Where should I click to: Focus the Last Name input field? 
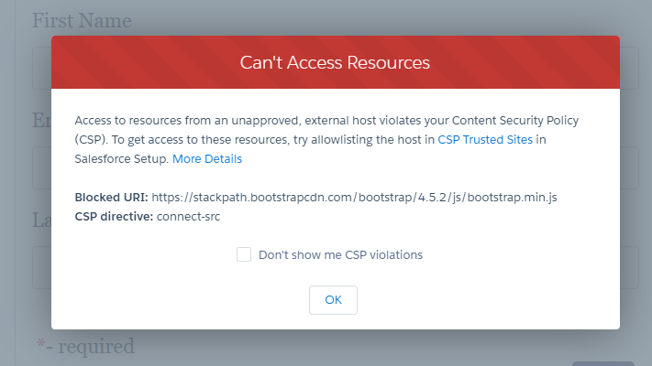pyautogui.click(x=41, y=267)
